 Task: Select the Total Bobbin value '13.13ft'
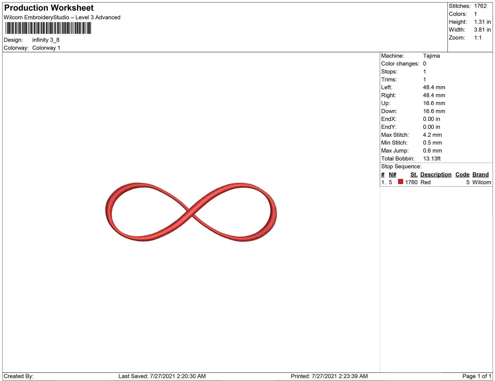[432, 159]
